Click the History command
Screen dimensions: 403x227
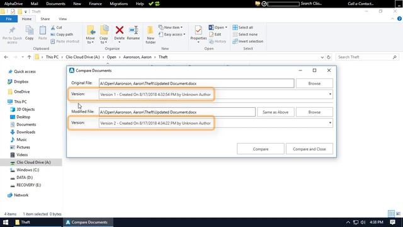(217, 41)
